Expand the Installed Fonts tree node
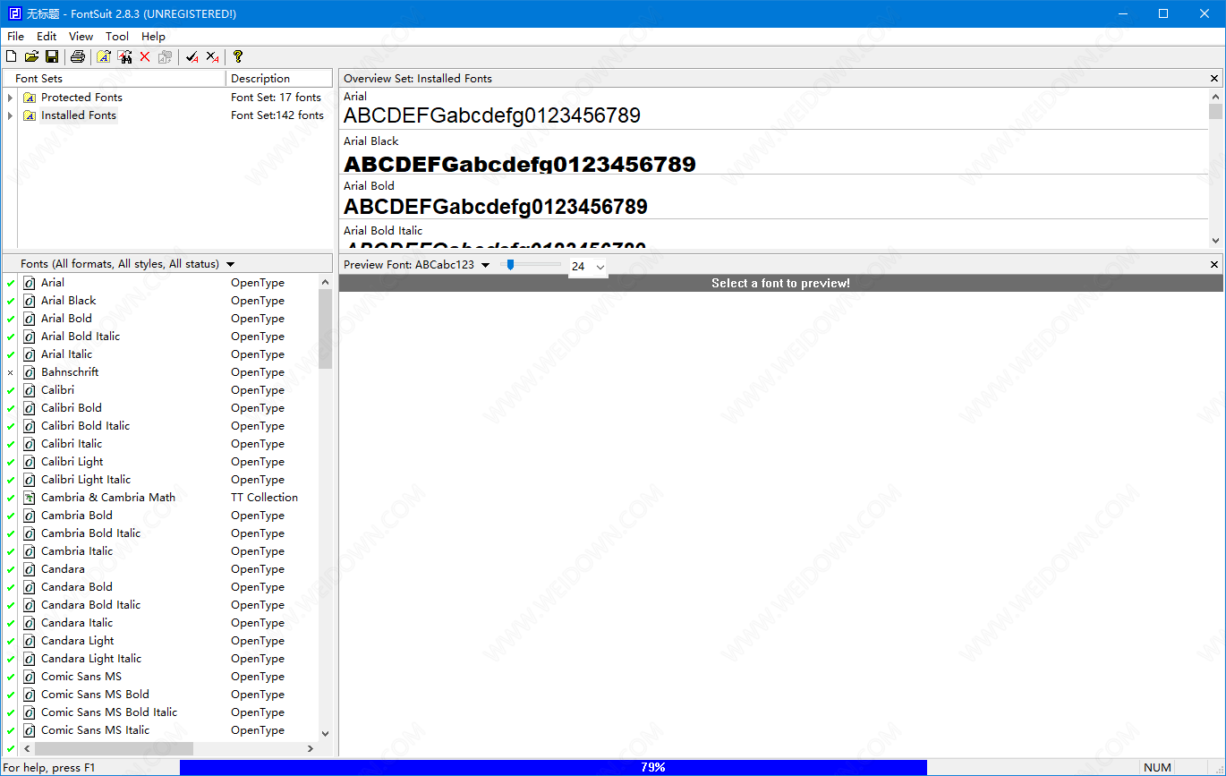 click(10, 115)
